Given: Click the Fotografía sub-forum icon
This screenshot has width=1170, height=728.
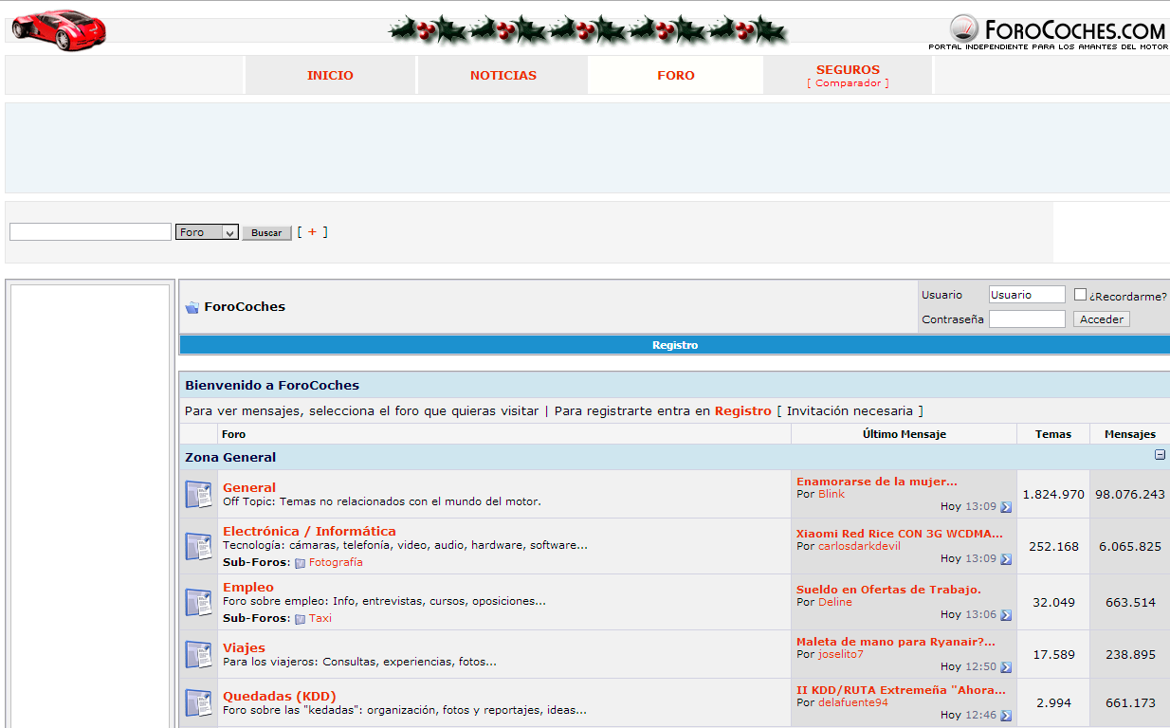Looking at the screenshot, I should [x=300, y=563].
